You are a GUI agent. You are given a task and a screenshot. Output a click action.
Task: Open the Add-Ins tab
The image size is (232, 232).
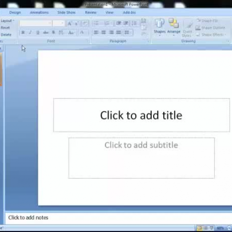[x=129, y=13]
